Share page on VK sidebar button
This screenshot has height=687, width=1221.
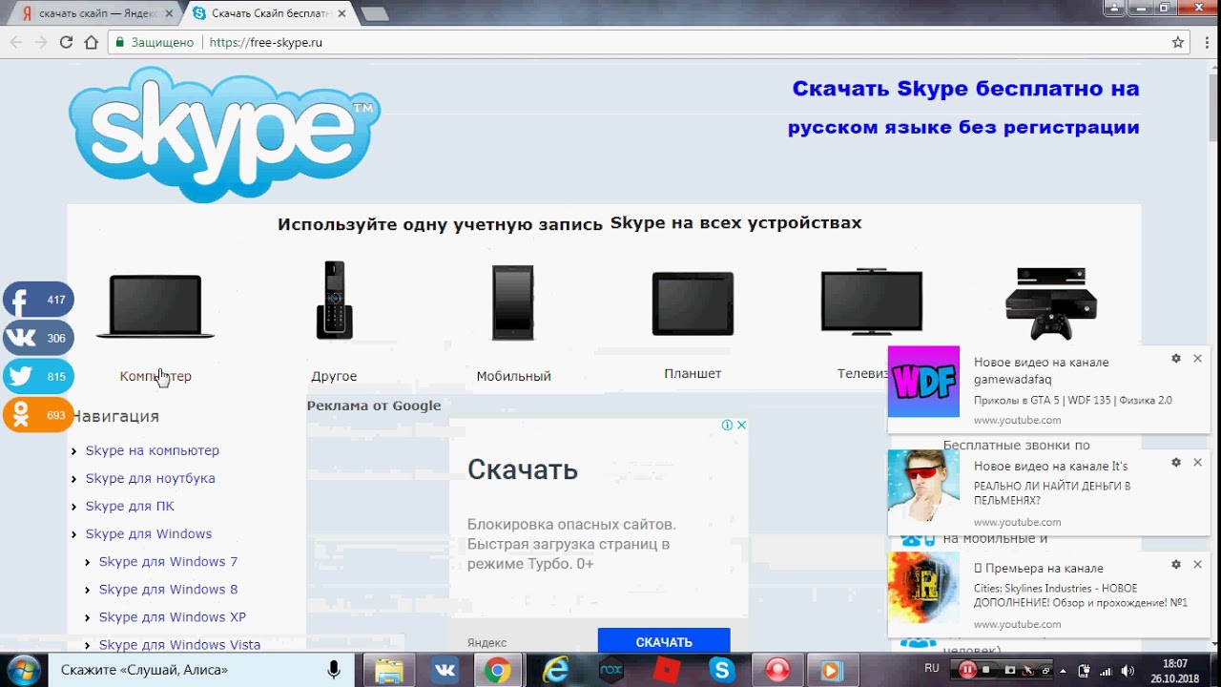[x=38, y=338]
